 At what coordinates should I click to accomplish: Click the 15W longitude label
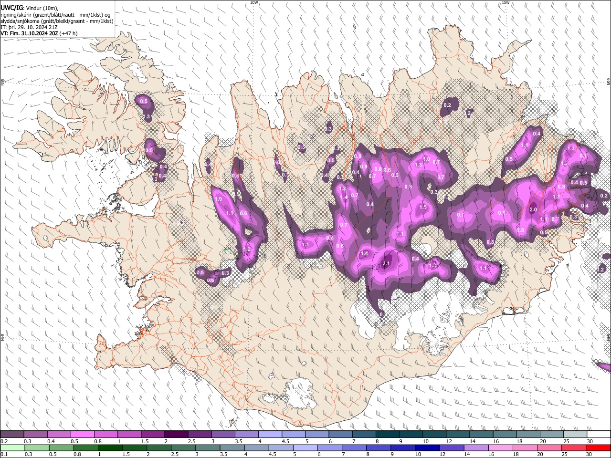(506, 2)
